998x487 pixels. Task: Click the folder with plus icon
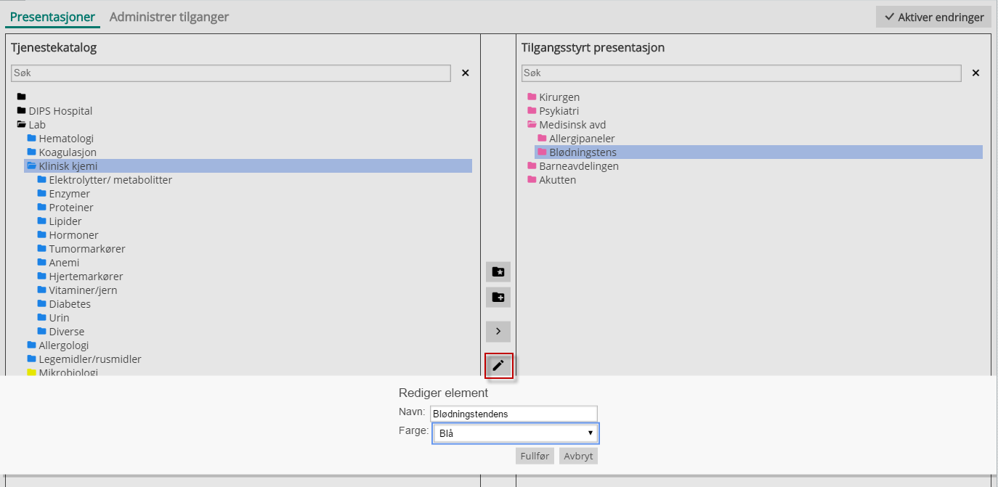[498, 298]
